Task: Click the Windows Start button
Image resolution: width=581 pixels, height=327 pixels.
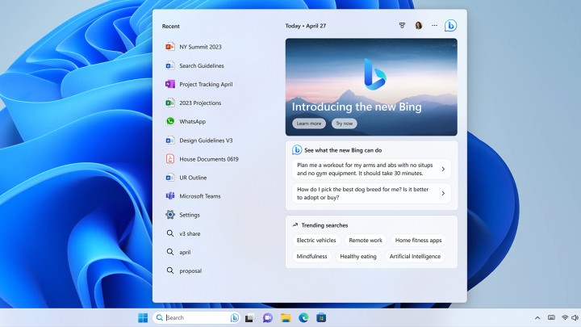Action: 143,317
